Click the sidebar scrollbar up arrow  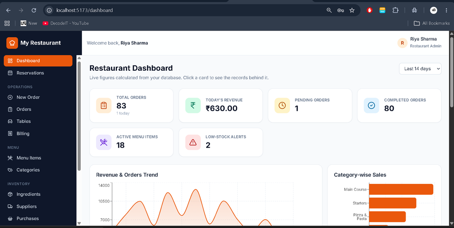pyautogui.click(x=79, y=58)
